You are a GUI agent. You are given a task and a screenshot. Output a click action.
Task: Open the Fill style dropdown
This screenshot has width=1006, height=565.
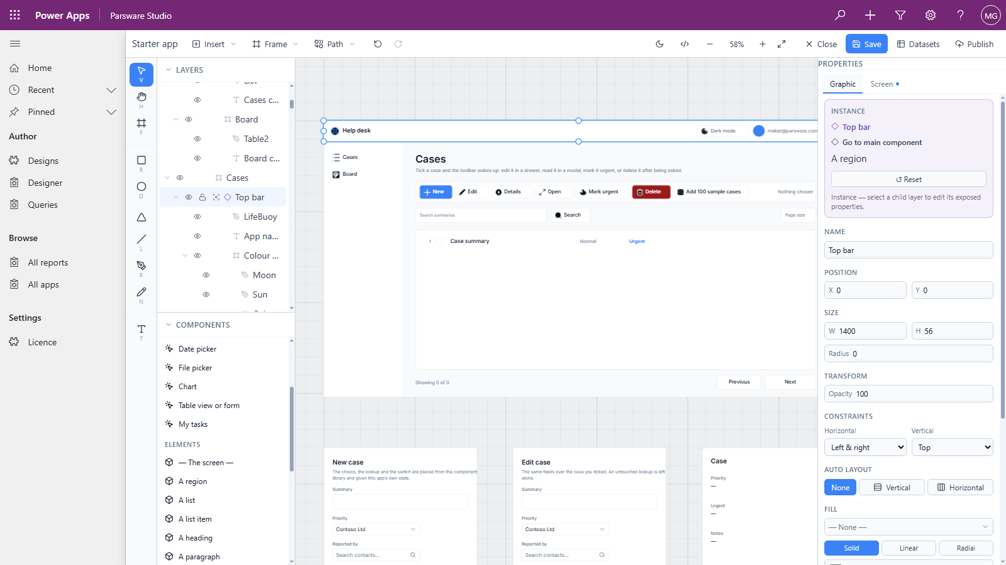tap(909, 527)
